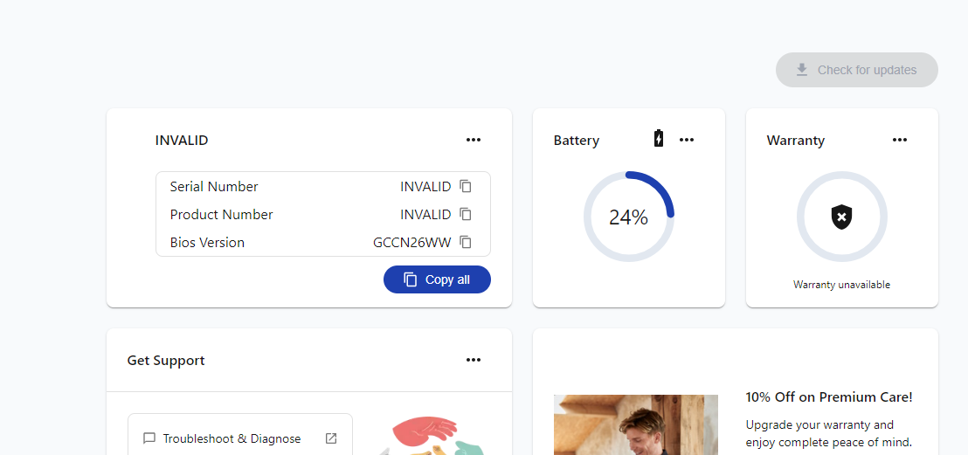
Task: Click the Warranty unavailable text
Action: 841,285
